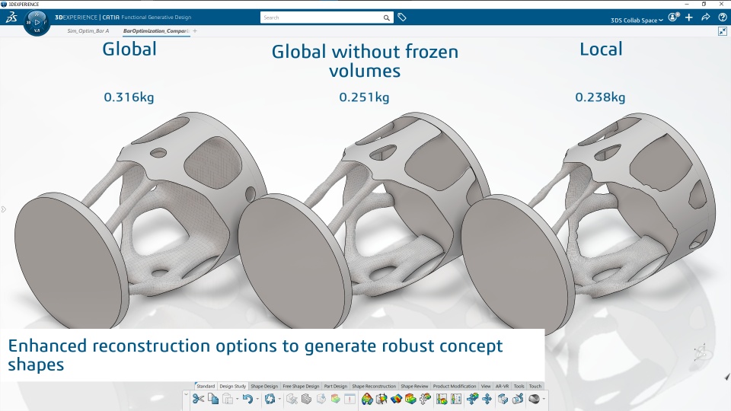Click the Copy icon
This screenshot has width=731, height=411.
(x=213, y=399)
